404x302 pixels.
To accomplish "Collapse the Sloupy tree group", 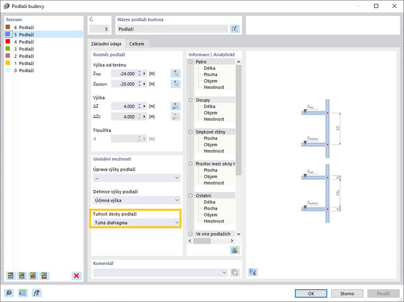I will [191, 100].
